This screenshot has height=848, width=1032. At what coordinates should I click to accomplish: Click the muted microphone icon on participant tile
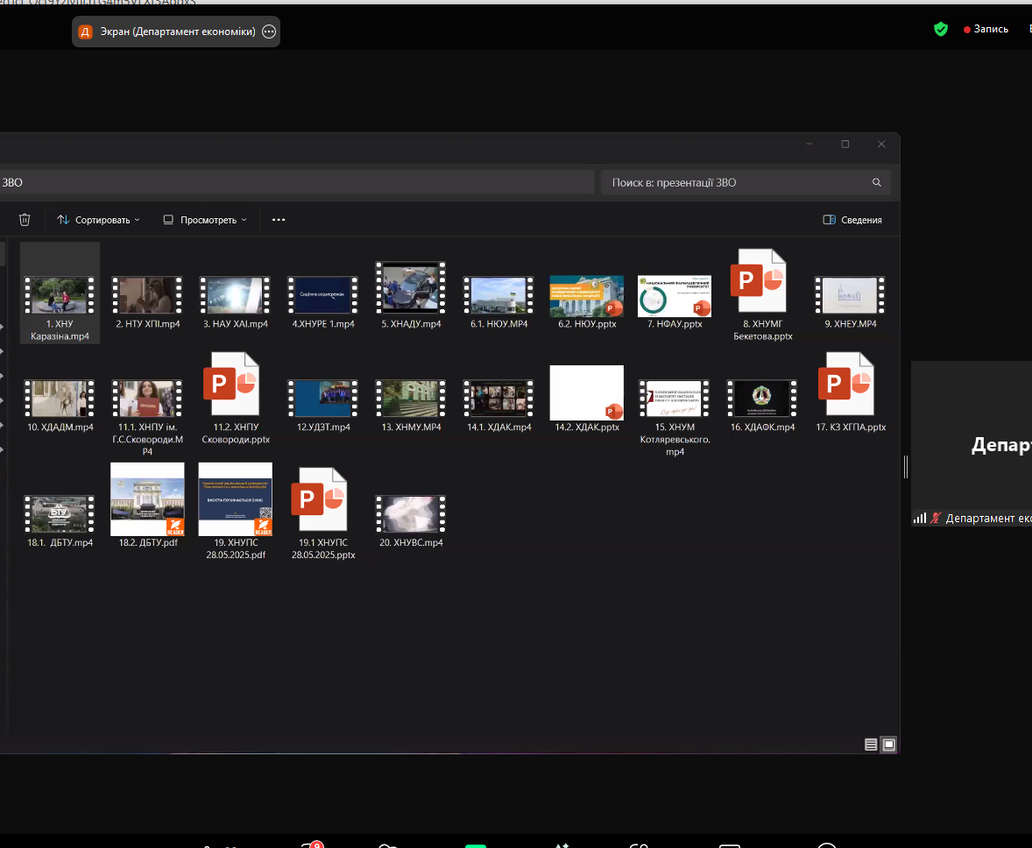coord(936,518)
